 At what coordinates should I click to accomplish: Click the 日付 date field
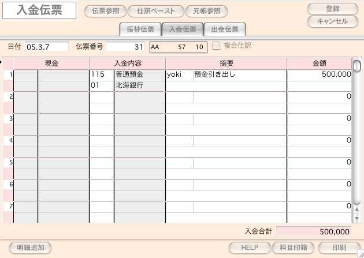[46, 46]
